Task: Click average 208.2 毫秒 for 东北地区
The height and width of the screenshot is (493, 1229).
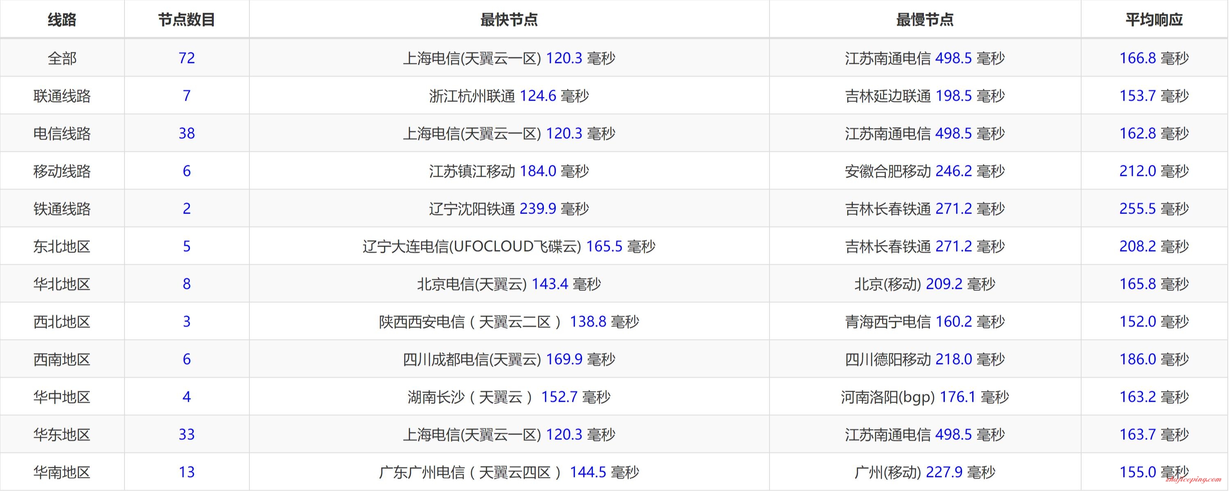Action: coord(1154,246)
